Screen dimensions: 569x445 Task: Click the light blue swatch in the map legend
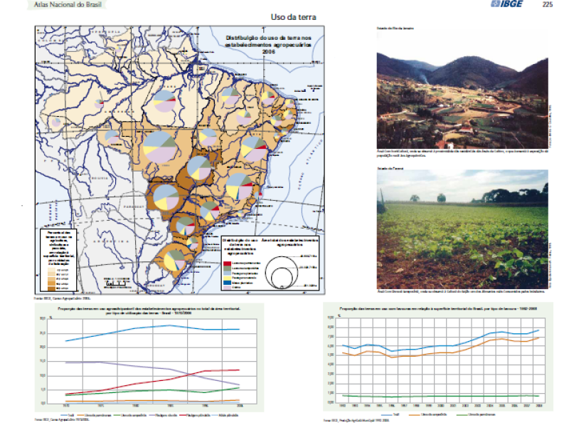tap(227, 273)
